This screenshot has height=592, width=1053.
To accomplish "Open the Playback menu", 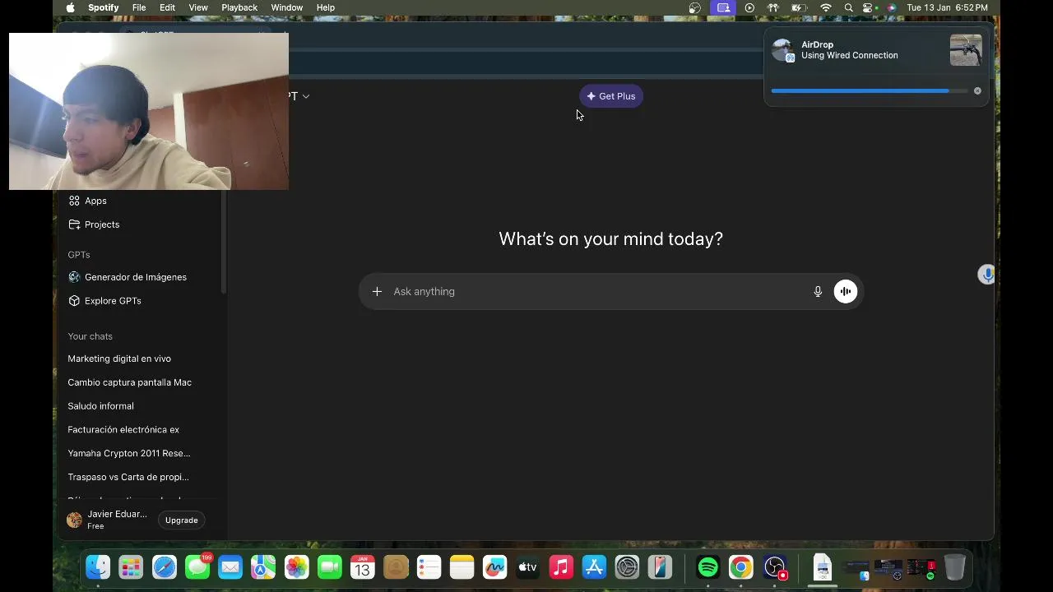I will coord(239,7).
